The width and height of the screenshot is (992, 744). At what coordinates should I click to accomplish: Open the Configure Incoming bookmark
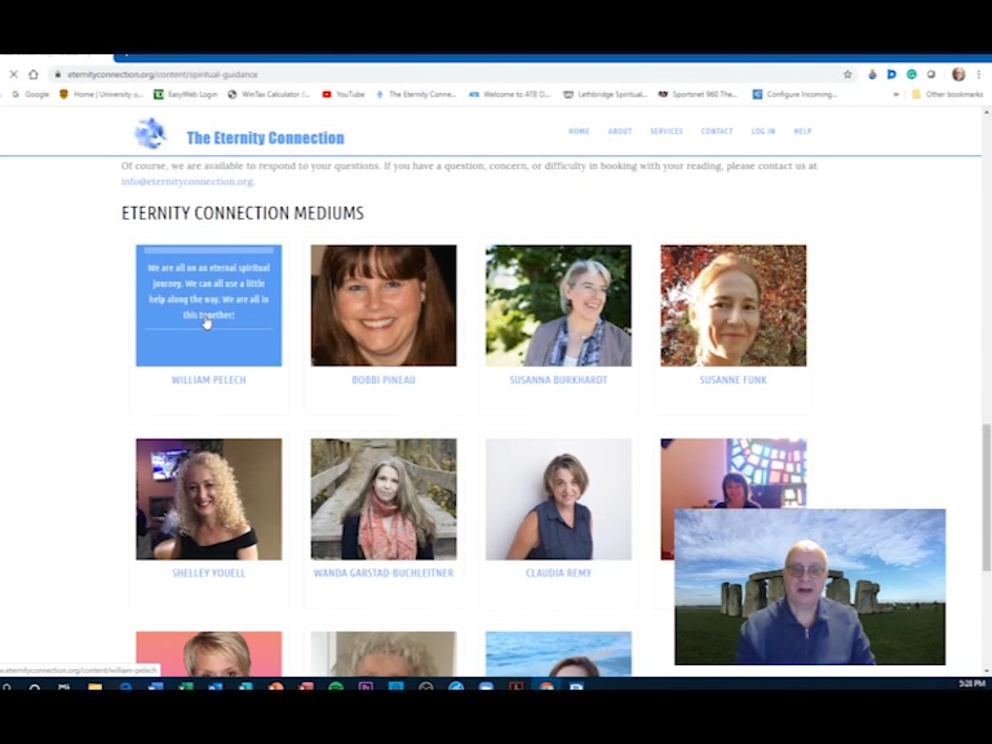click(795, 94)
